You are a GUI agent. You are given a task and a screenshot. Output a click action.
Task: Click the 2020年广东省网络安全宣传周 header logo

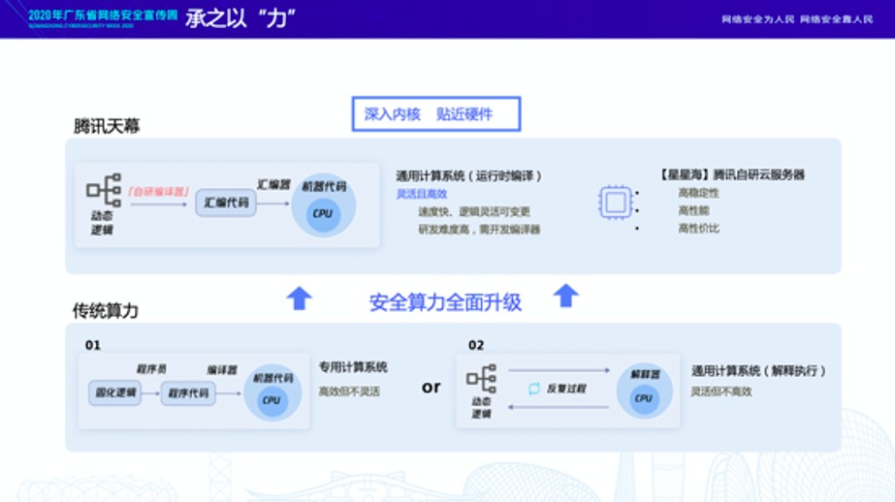103,17
